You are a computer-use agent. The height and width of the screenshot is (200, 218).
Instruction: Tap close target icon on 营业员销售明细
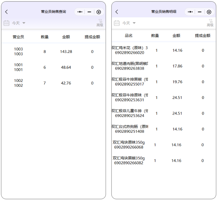[x=209, y=12]
